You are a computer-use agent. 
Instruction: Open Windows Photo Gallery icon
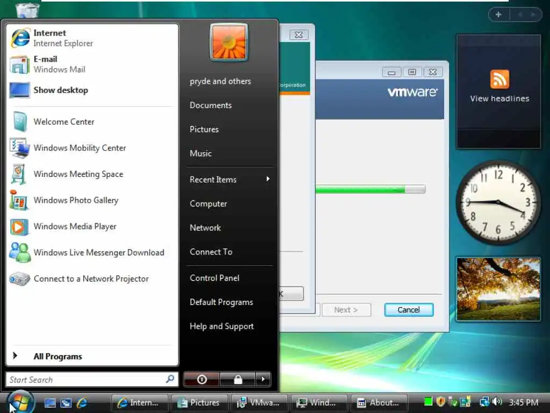pos(19,200)
